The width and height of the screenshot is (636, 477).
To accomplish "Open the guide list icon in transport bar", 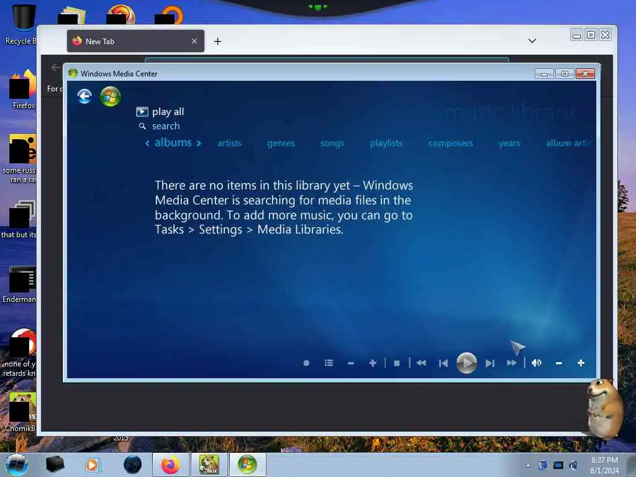I will point(329,363).
